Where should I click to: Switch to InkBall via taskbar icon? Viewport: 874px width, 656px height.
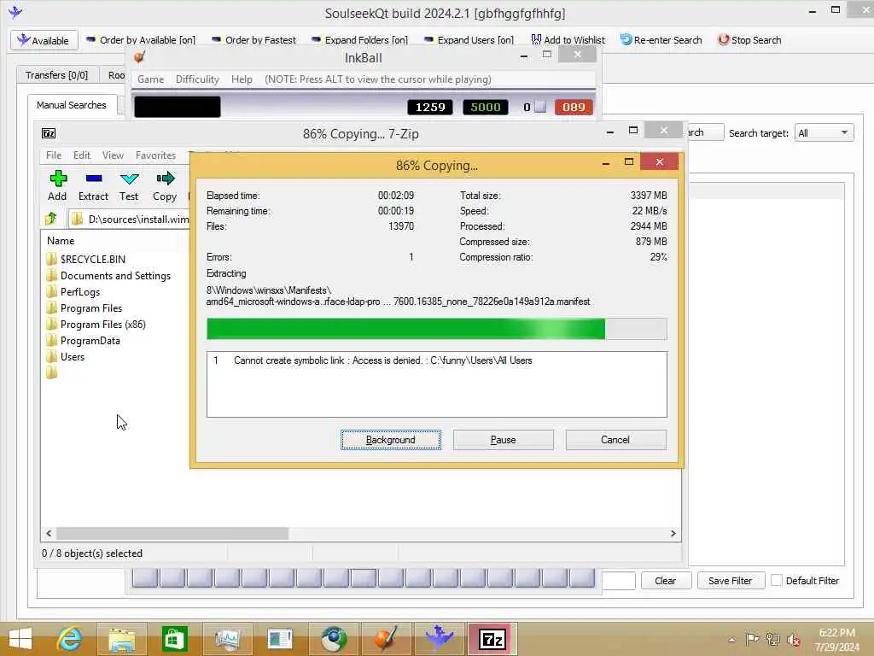pos(387,639)
